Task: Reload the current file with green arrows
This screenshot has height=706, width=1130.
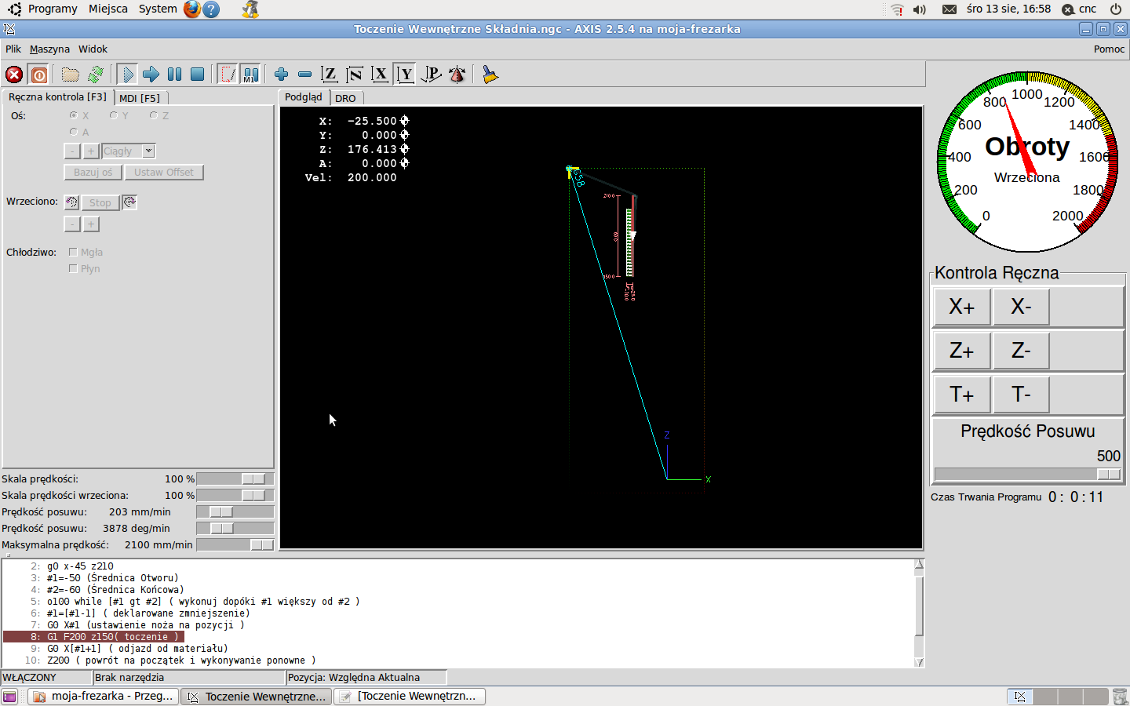Action: click(x=96, y=75)
